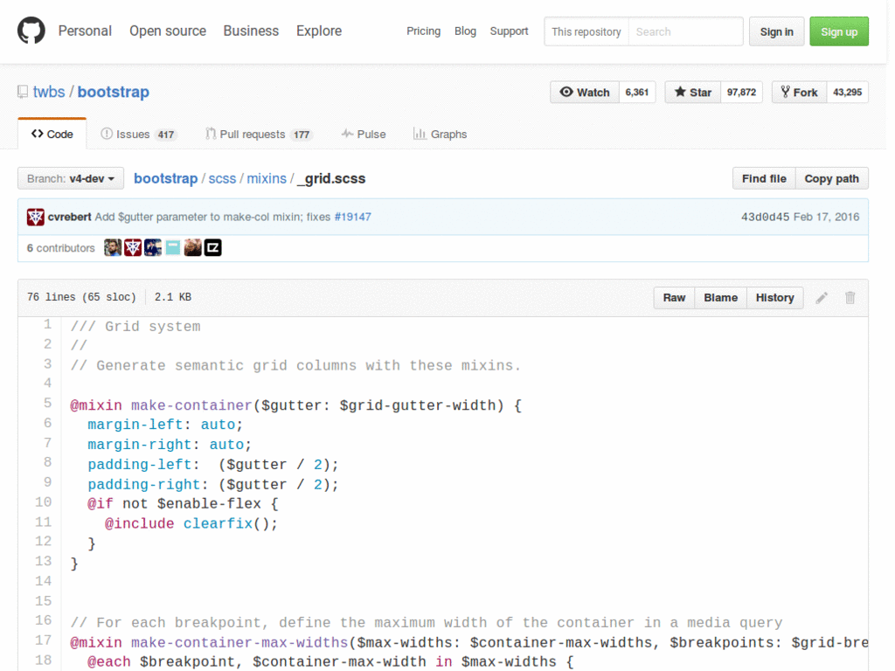Click cvrebert's avatar in the commit bar

[x=35, y=217]
